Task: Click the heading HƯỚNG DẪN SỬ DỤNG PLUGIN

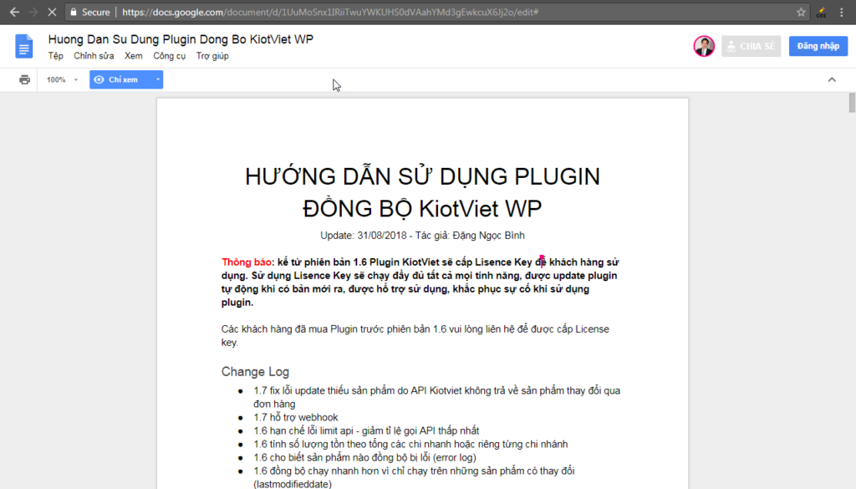Action: (x=422, y=176)
